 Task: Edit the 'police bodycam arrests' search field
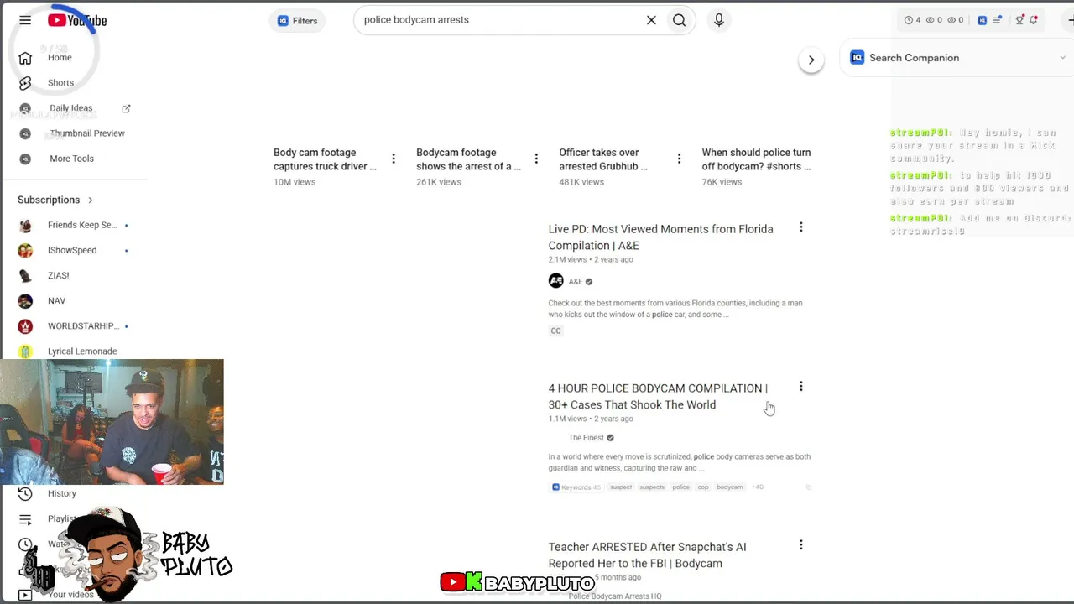(x=499, y=20)
